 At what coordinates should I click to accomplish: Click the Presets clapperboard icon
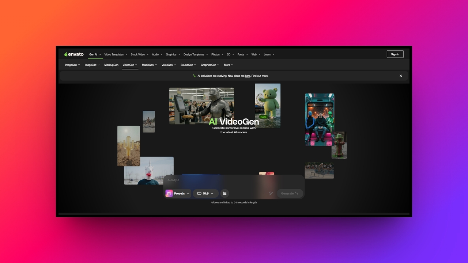pyautogui.click(x=169, y=193)
